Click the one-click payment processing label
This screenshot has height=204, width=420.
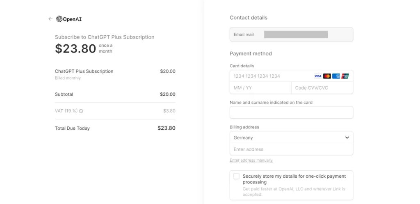click(x=294, y=179)
